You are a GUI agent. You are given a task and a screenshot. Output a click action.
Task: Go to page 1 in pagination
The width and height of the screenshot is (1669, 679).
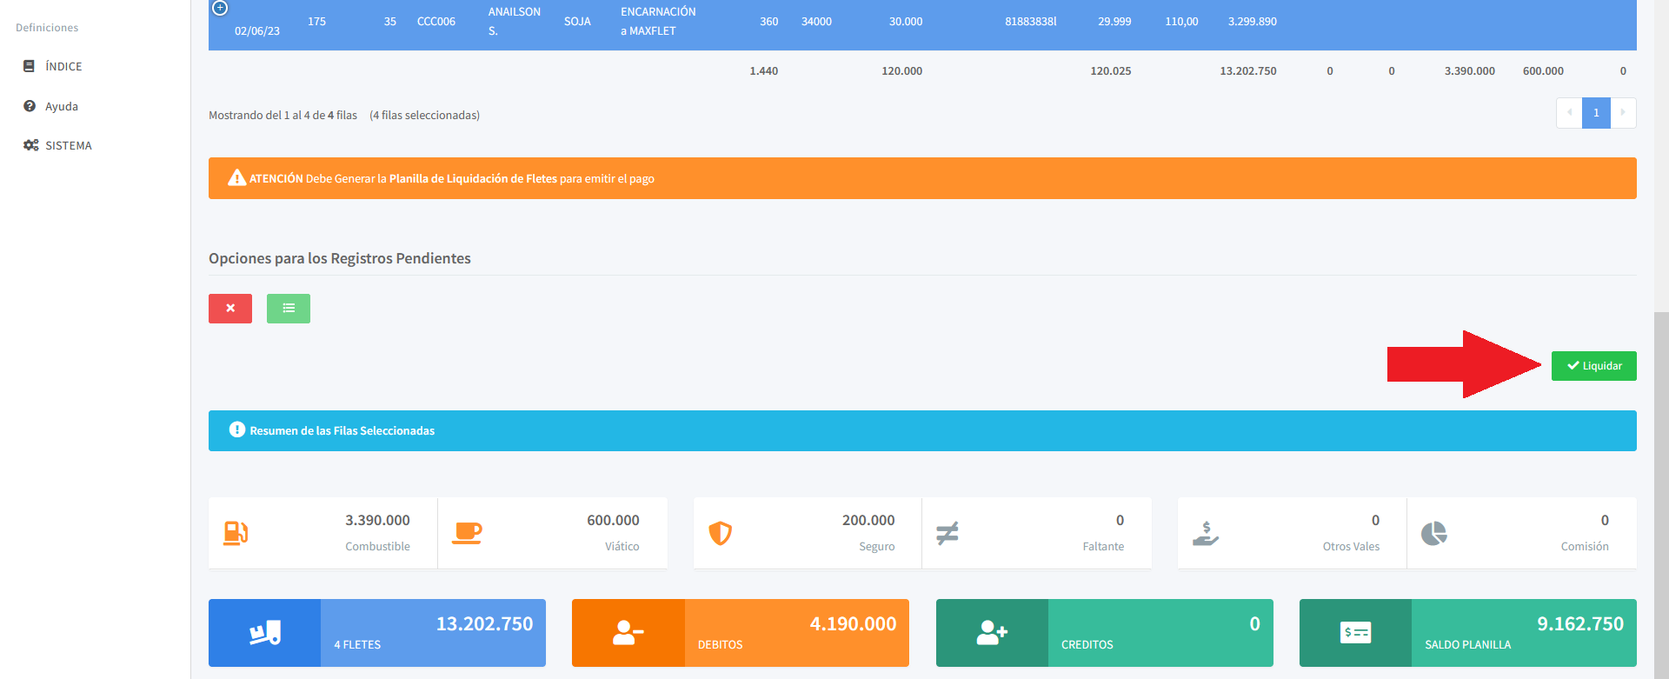pos(1596,113)
